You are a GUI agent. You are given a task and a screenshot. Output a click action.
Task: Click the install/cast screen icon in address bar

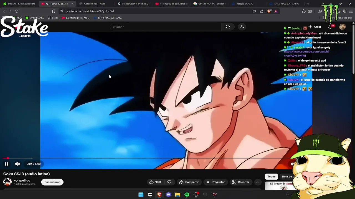click(x=254, y=11)
